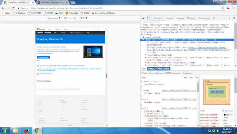
Task: Open File Explorer from taskbar
Action: [x=15, y=131]
